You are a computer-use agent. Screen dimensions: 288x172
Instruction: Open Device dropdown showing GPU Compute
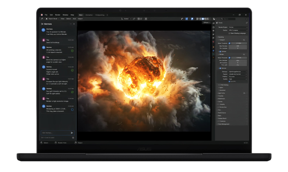[x=238, y=30]
